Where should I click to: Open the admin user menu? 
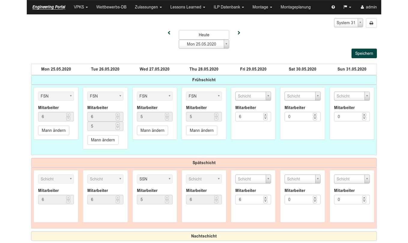pyautogui.click(x=368, y=7)
